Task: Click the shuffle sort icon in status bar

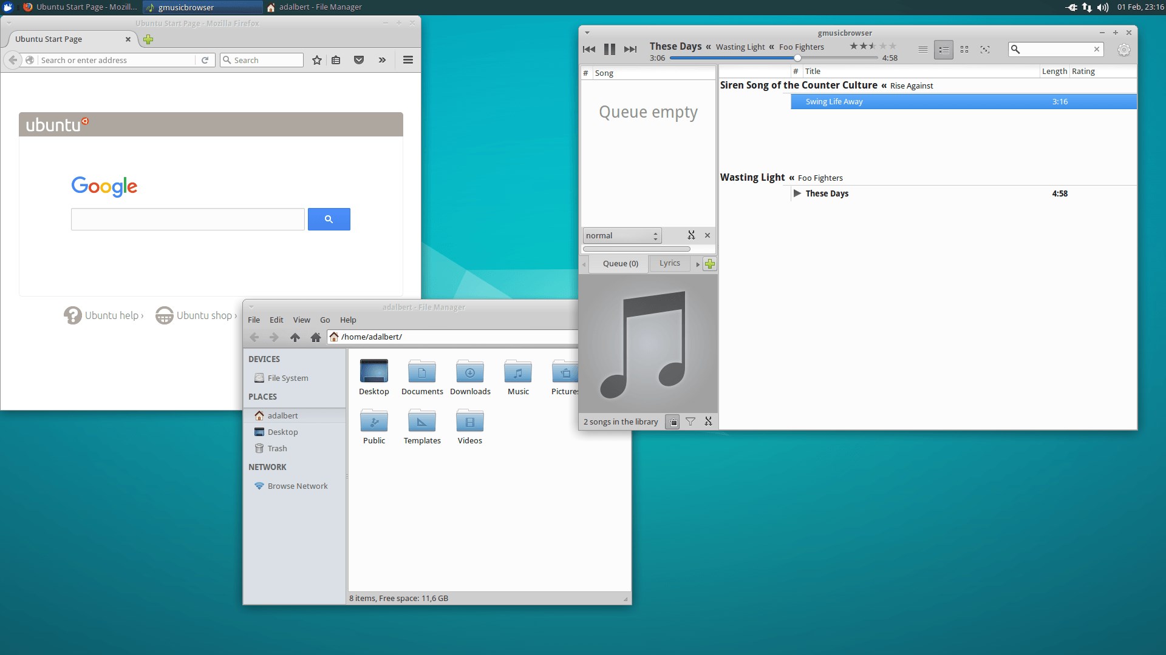Action: point(708,422)
